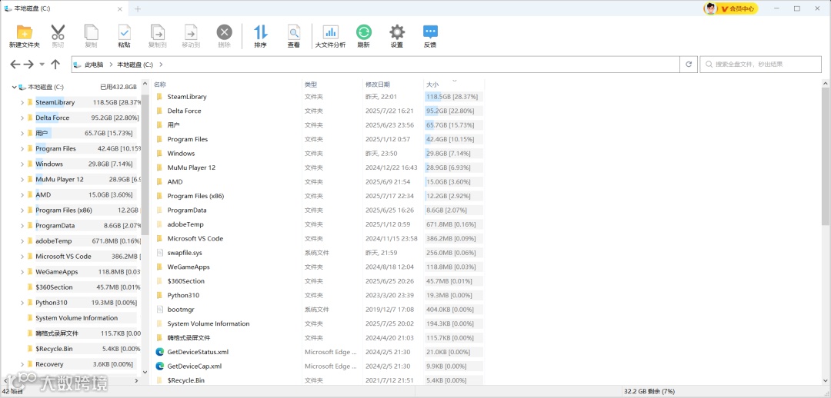Viewport: 831px width, 398px height.
Task: Click the Copy (复制) toolbar icon
Action: coord(91,32)
